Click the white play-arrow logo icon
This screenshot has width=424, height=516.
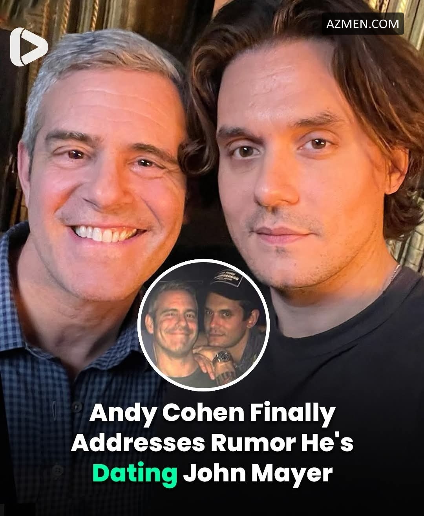pyautogui.click(x=29, y=47)
